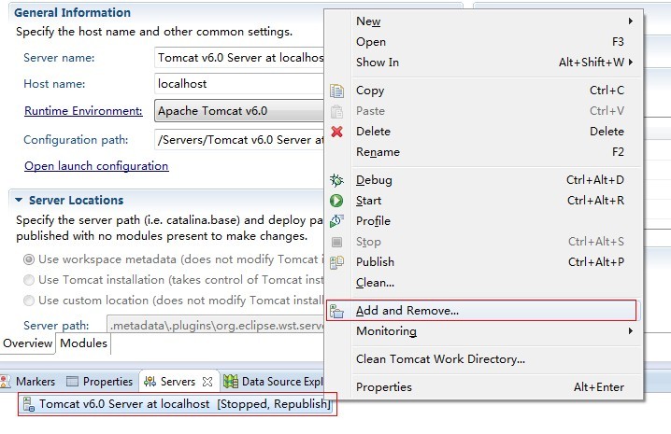The image size is (671, 434).
Task: Expand the Show In submenu
Action: point(631,62)
